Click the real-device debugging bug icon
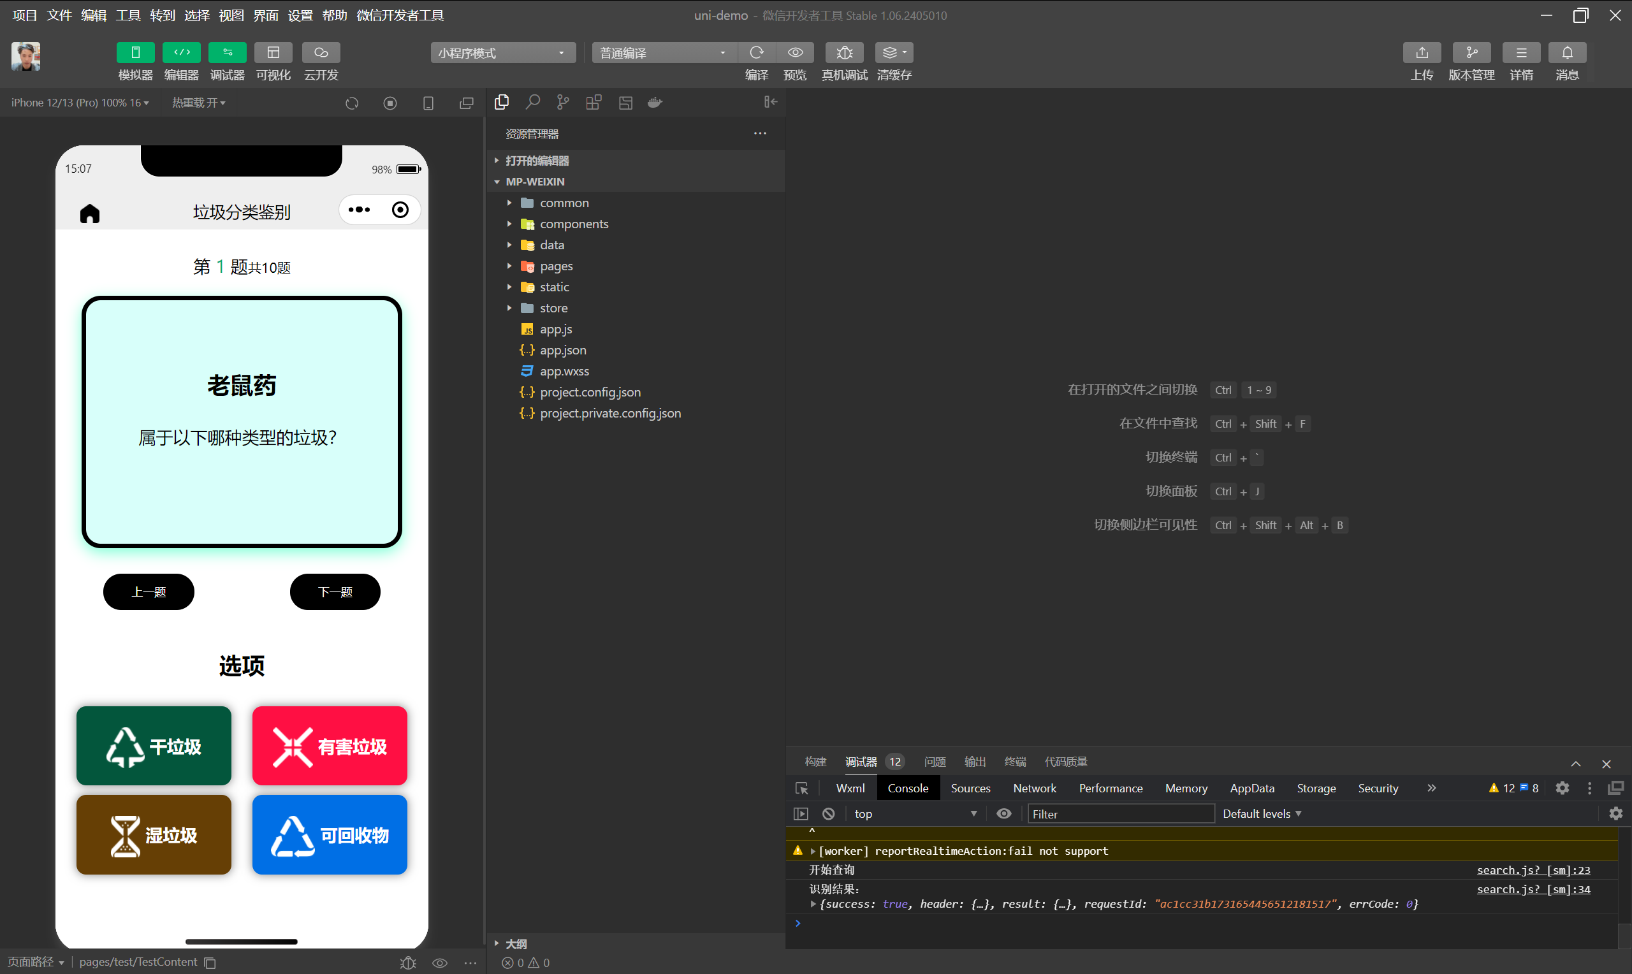The width and height of the screenshot is (1632, 974). click(x=844, y=52)
